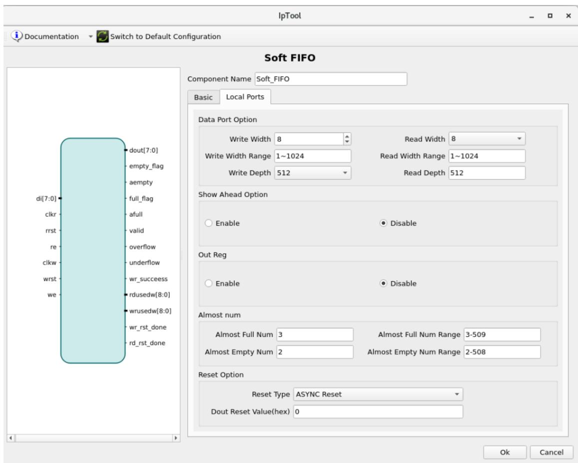Click the horizontal scrollbar track under diagram
Screen dimensions: 578x463
click(93, 438)
